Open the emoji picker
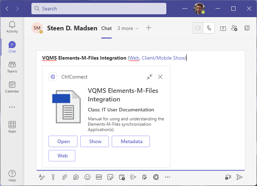This screenshot has width=257, height=186. click(87, 177)
